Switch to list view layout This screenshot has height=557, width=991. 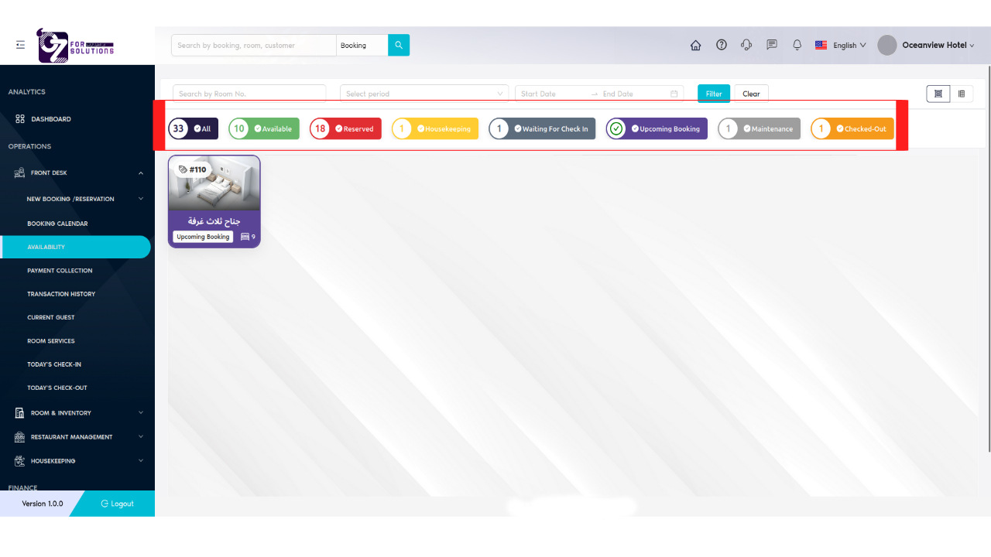coord(962,94)
